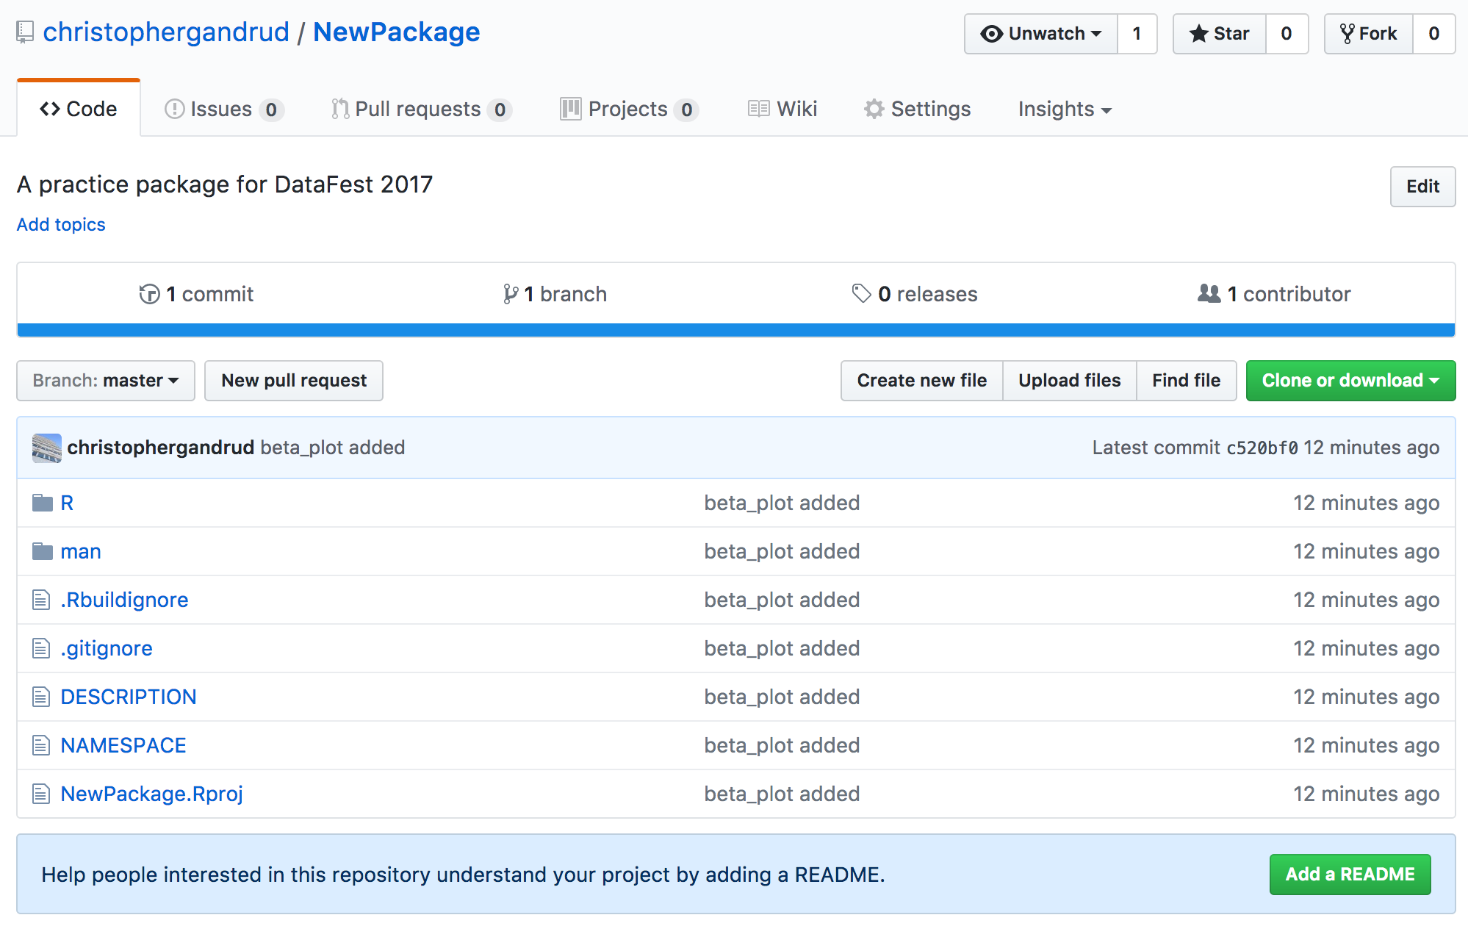The width and height of the screenshot is (1468, 926).
Task: Click the releases tag icon
Action: [861, 294]
